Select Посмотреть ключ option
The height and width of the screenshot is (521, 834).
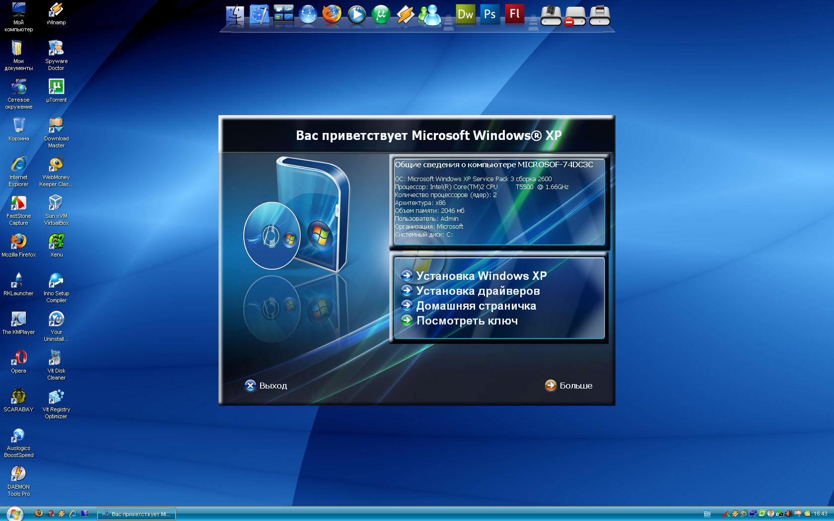click(x=460, y=321)
